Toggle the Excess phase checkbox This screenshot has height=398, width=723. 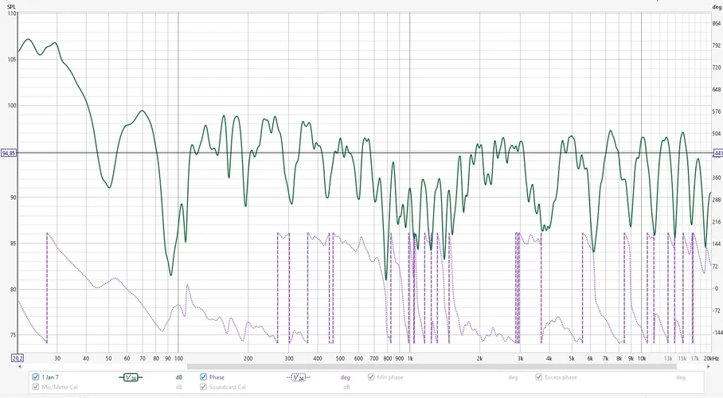pyautogui.click(x=538, y=377)
